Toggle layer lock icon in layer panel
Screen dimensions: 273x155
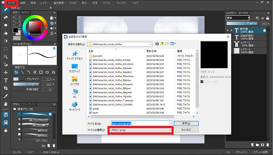pos(268,18)
